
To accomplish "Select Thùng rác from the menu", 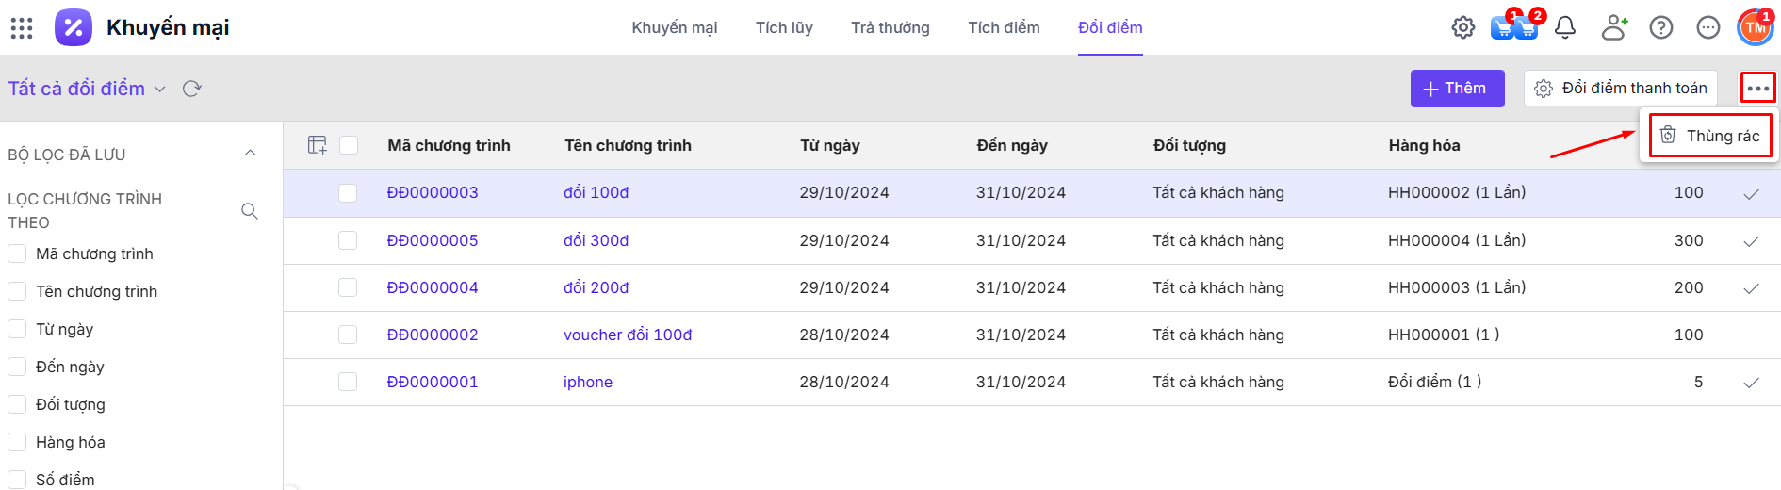I will click(x=1710, y=136).
